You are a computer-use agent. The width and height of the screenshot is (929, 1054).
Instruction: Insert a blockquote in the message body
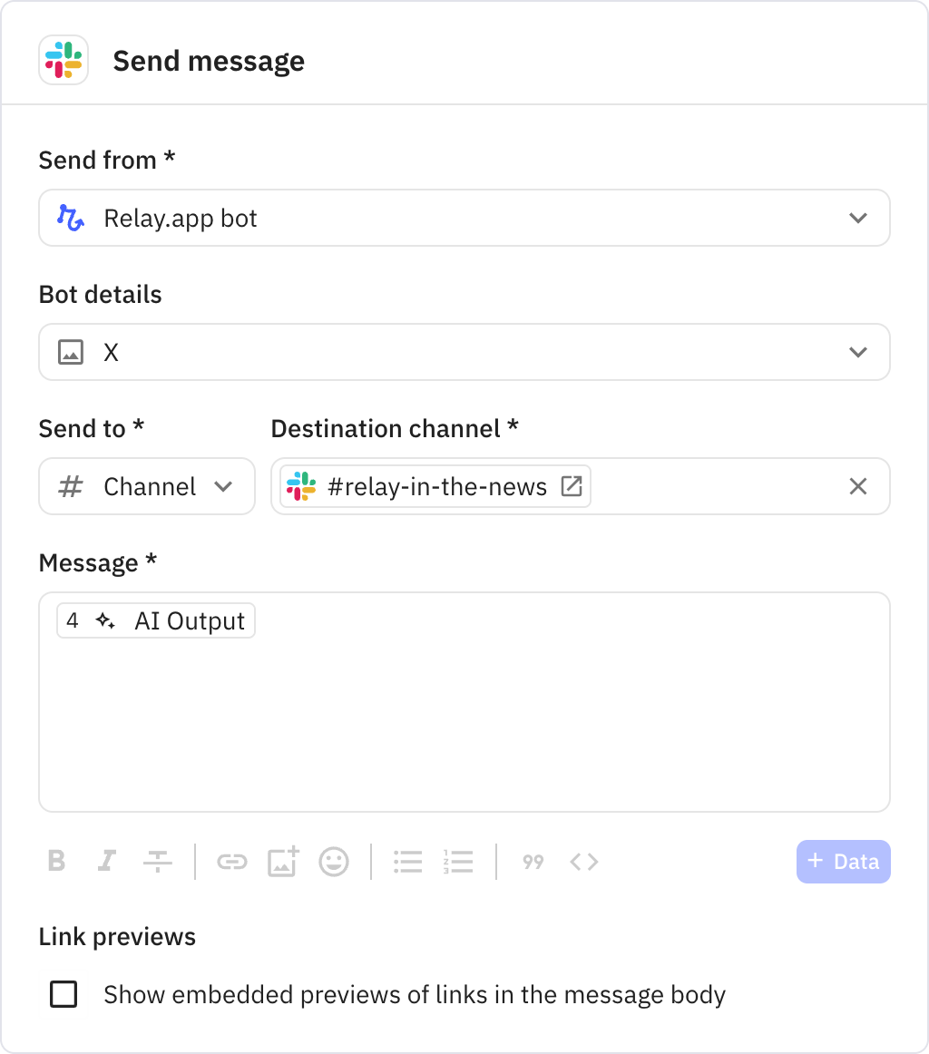(533, 862)
